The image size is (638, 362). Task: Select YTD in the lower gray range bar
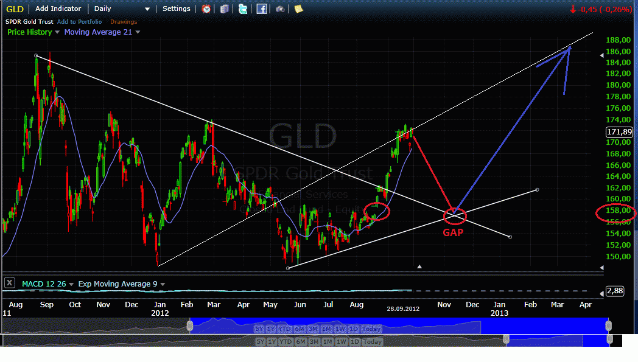point(286,342)
